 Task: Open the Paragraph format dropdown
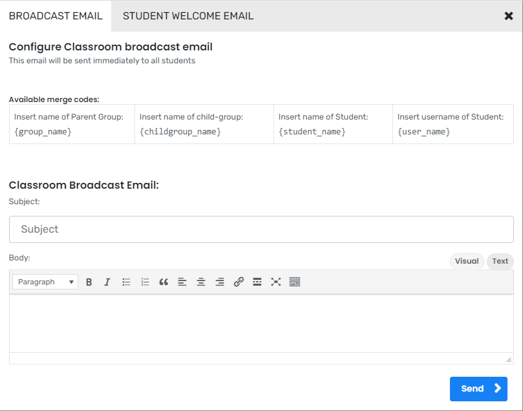45,282
